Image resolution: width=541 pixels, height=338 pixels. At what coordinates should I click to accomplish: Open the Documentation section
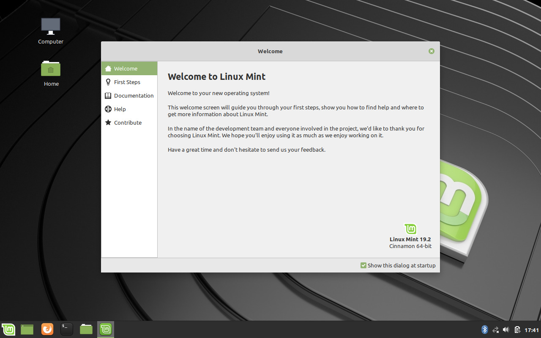[129, 95]
